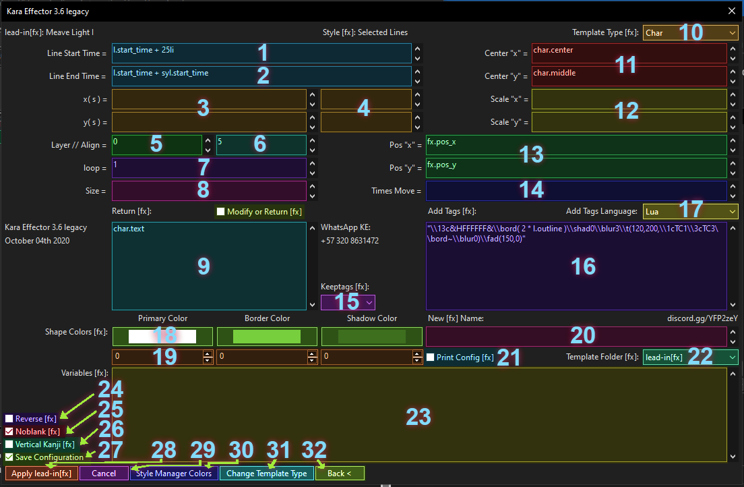Focus the New [fx] Name field
744x487 pixels.
tap(576, 337)
